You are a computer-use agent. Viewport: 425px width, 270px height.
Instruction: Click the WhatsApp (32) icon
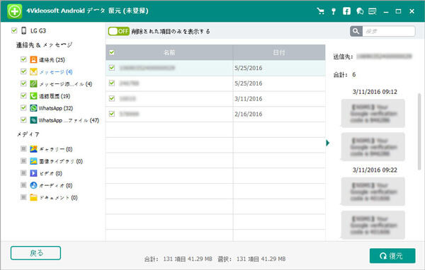[33, 108]
